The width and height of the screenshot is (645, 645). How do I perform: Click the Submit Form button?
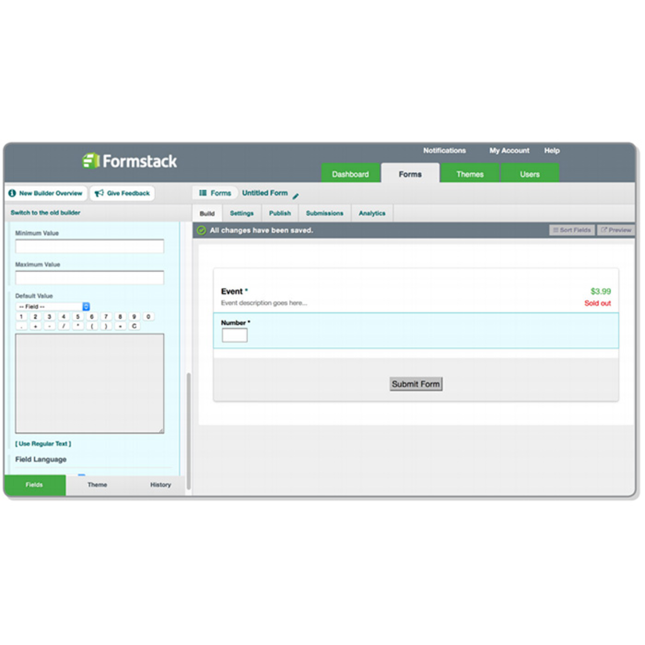pos(416,384)
